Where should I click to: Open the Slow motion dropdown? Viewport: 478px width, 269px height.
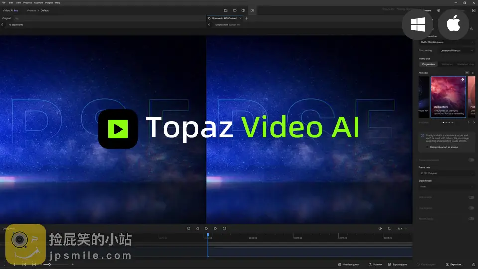446,187
